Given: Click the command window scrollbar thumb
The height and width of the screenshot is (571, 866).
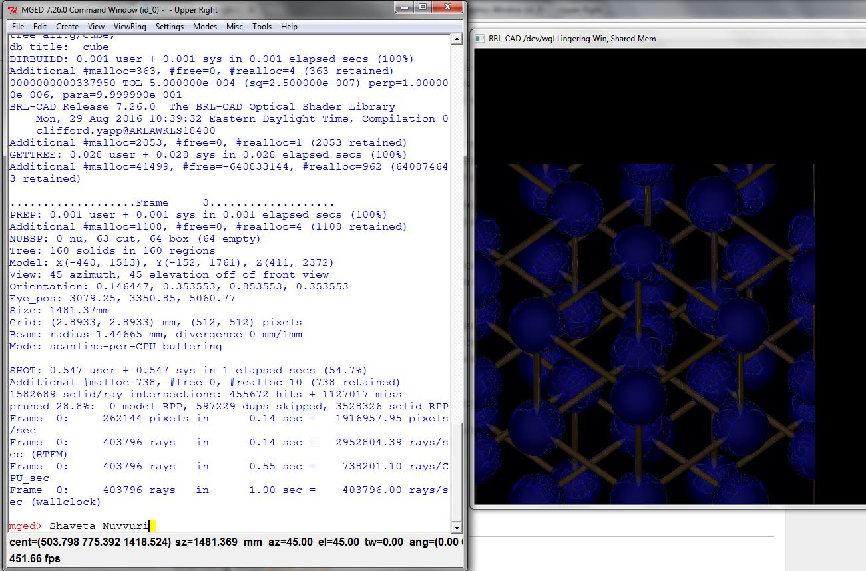Looking at the screenshot, I should tap(457, 471).
